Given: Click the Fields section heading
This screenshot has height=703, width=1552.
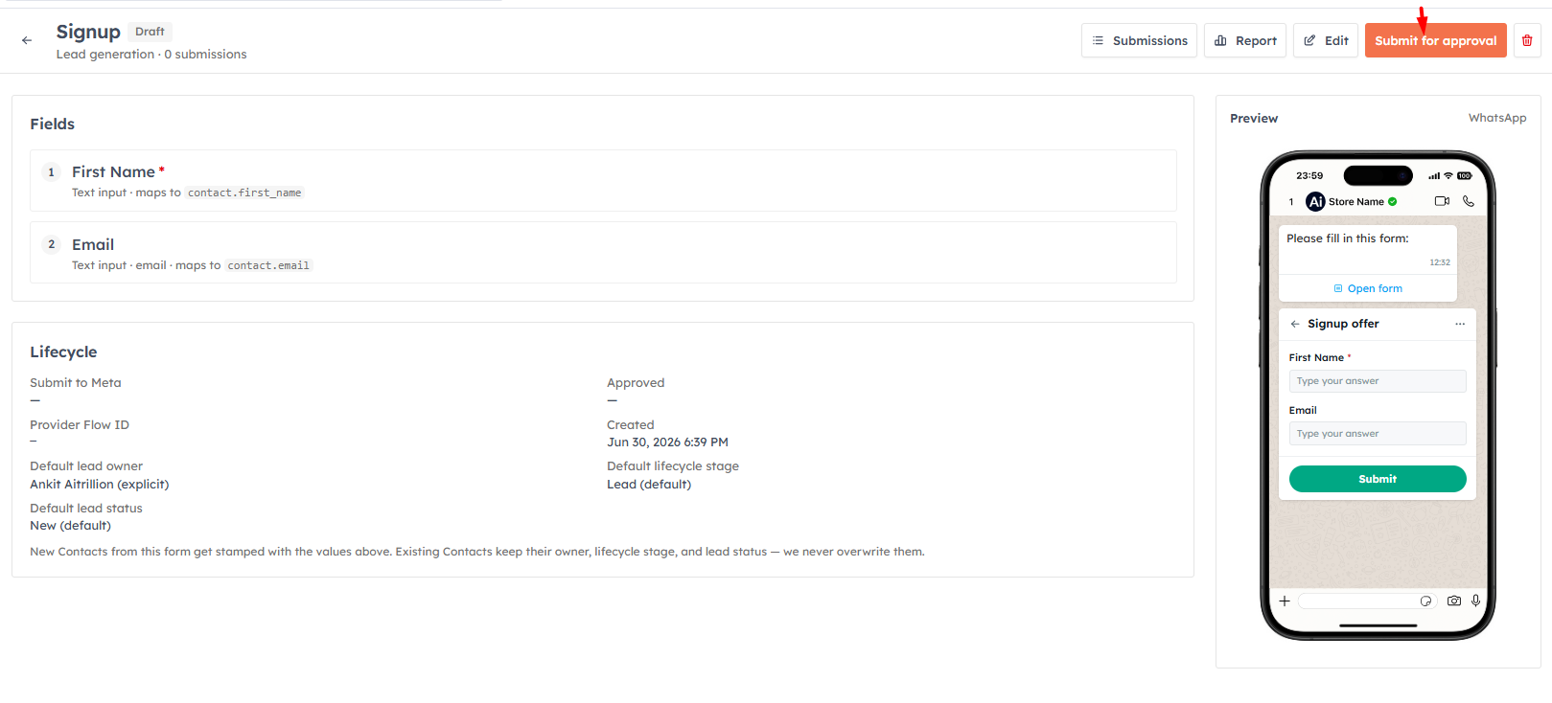Looking at the screenshot, I should [52, 125].
